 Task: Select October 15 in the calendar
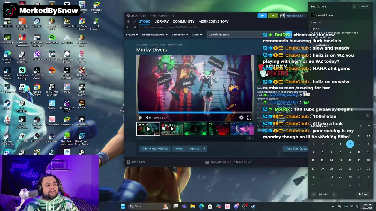tap(340, 160)
